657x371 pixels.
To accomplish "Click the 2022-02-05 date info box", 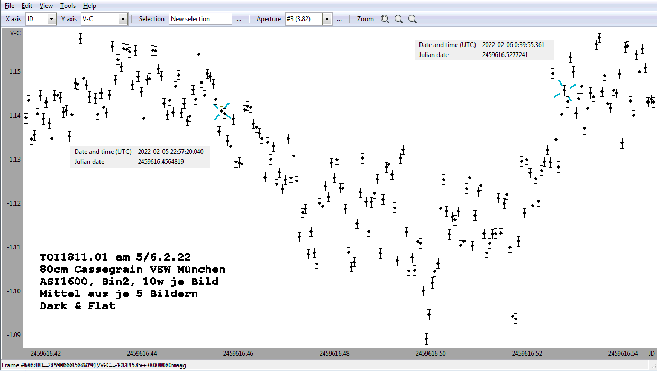I will [140, 156].
